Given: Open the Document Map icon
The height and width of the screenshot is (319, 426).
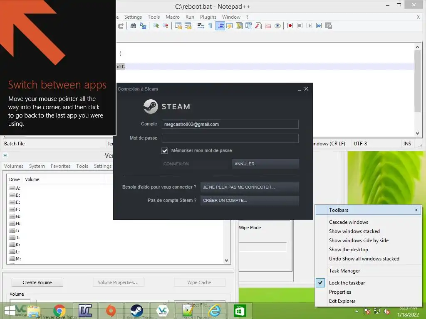Looking at the screenshot, I should click(239, 26).
